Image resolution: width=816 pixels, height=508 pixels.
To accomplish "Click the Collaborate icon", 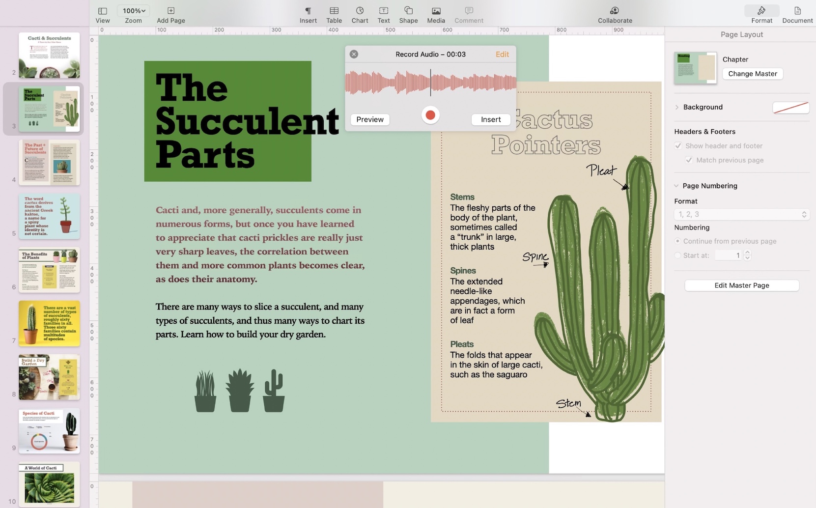I will point(615,11).
